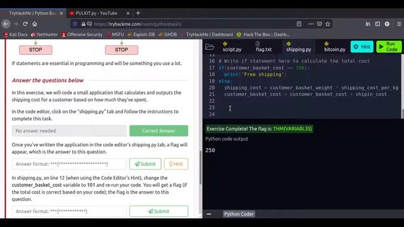Viewport: 404px width, 227px height.
Task: Open the bitcoin.py editor tab
Action: (x=335, y=47)
